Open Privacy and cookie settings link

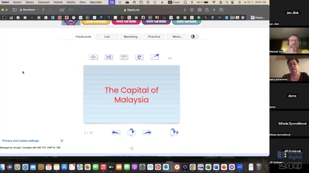20,141
